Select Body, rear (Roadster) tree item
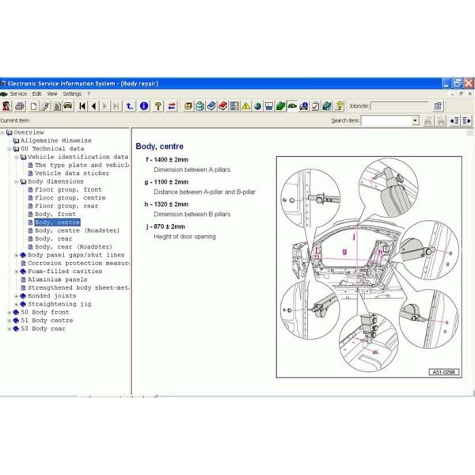 tap(74, 247)
